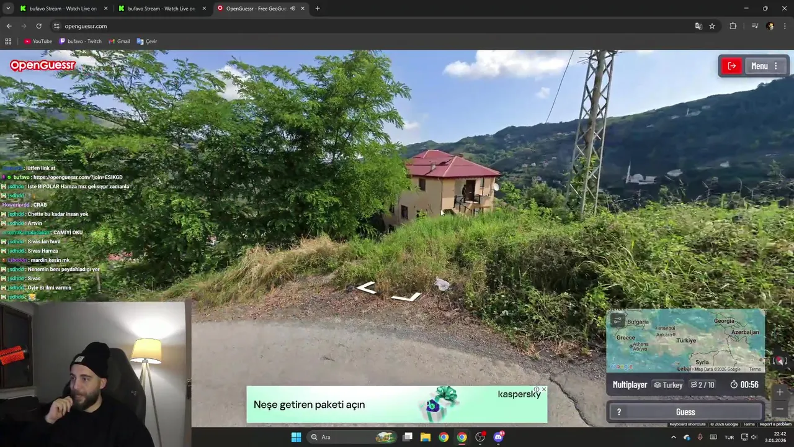Image resolution: width=794 pixels, height=447 pixels.
Task: Open the Çevir bookmark
Action: point(147,42)
